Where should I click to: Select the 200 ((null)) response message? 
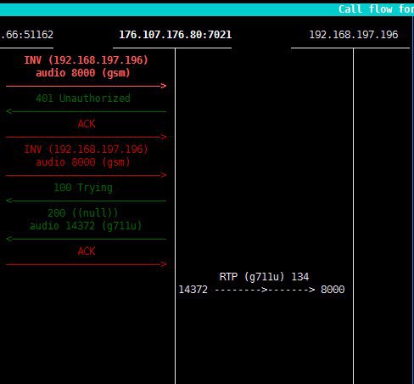pos(82,213)
